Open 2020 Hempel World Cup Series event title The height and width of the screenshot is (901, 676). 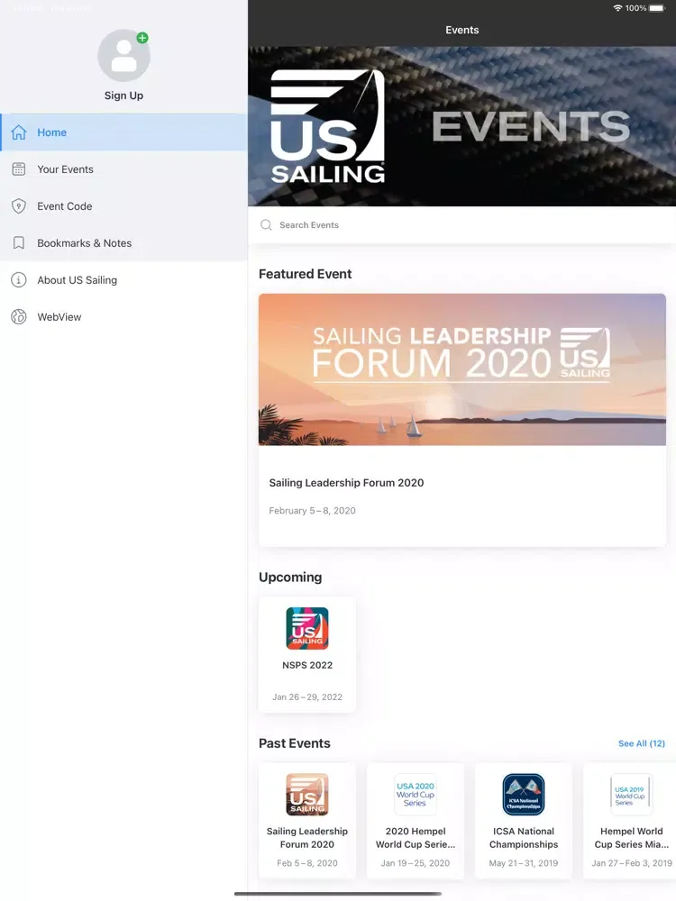pos(416,838)
